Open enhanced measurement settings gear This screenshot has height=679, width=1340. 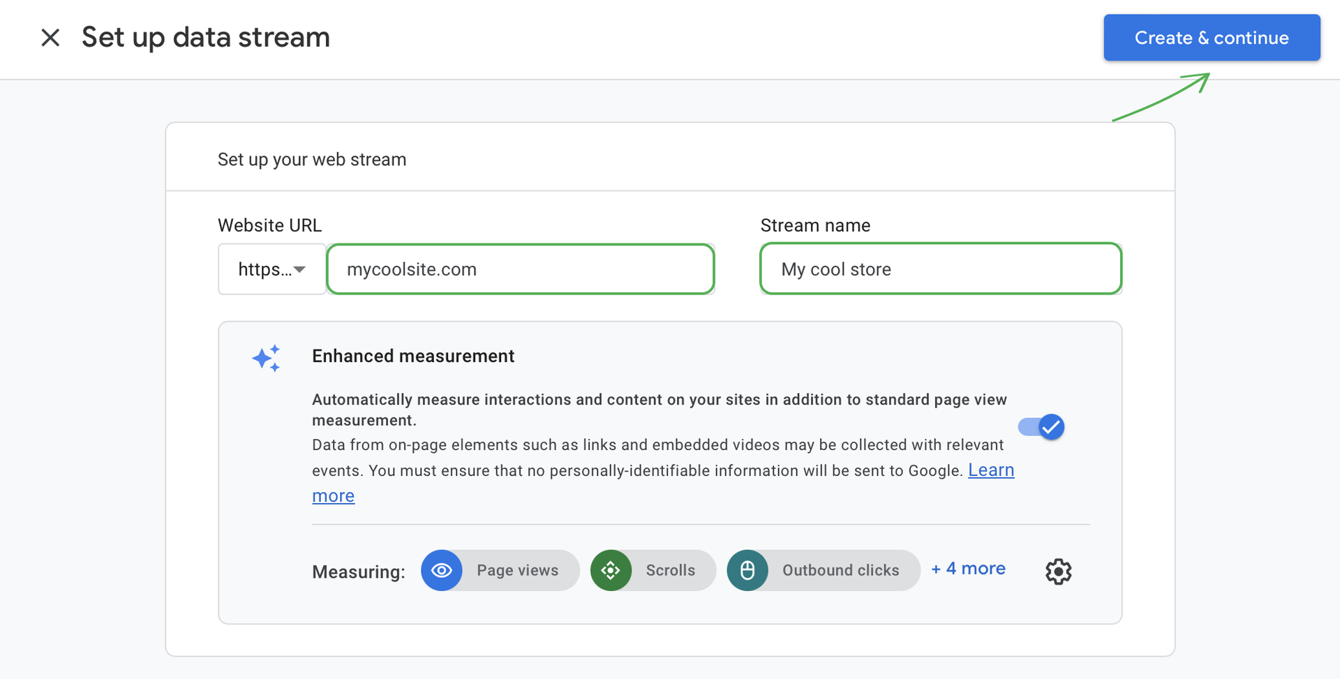(1058, 572)
